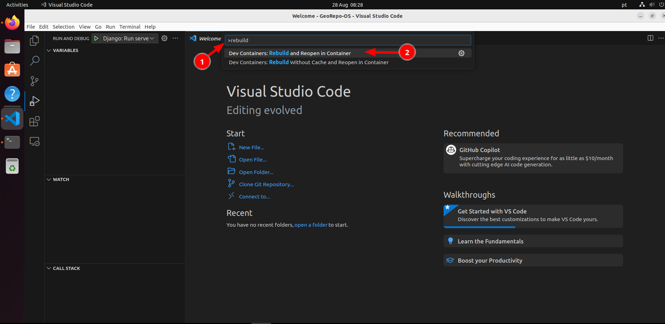Click the GitHub Copilot logo icon
Viewport: 665px width, 324px height.
[x=451, y=150]
